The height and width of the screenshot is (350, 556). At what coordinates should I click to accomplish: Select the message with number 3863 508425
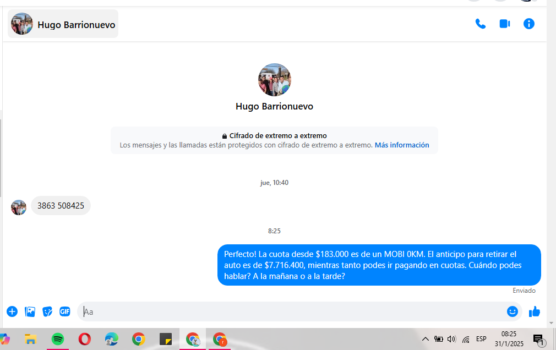coord(61,206)
